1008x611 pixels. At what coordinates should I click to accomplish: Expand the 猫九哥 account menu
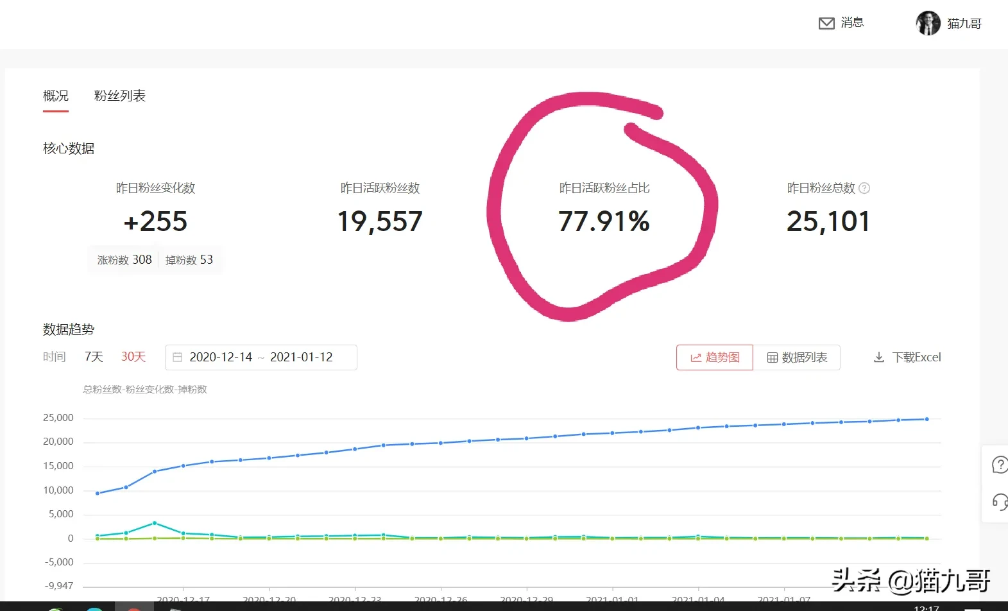pos(964,24)
